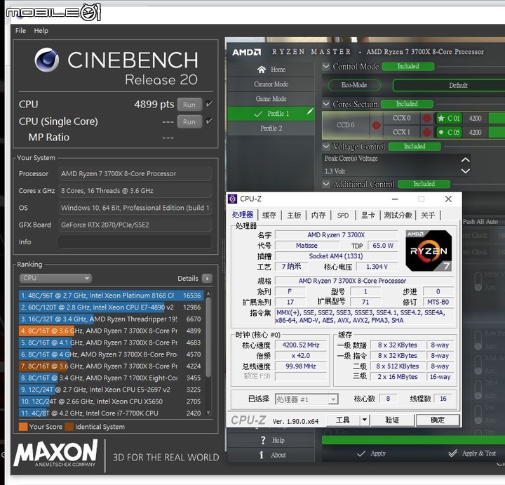The width and height of the screenshot is (505, 485).
Task: Click Apply & Test in Ryzen Master
Action: click(x=472, y=453)
